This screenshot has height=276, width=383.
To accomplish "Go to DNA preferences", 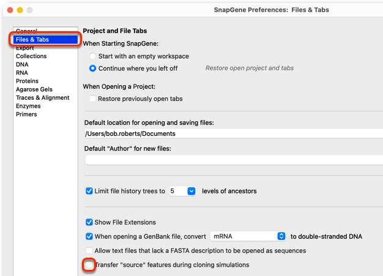I will (x=22, y=64).
